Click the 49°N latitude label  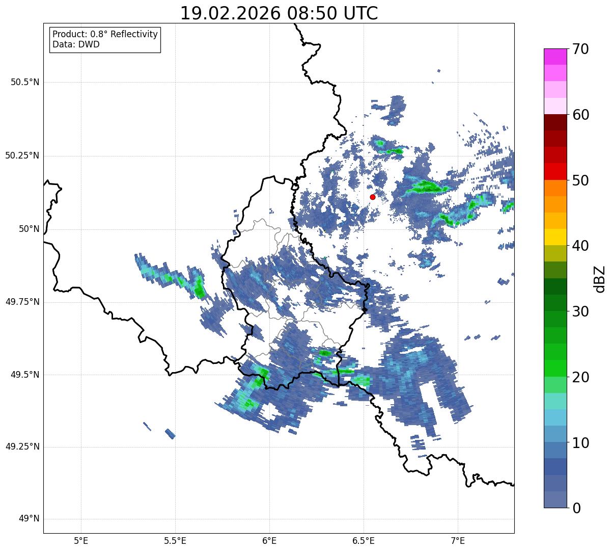click(29, 519)
